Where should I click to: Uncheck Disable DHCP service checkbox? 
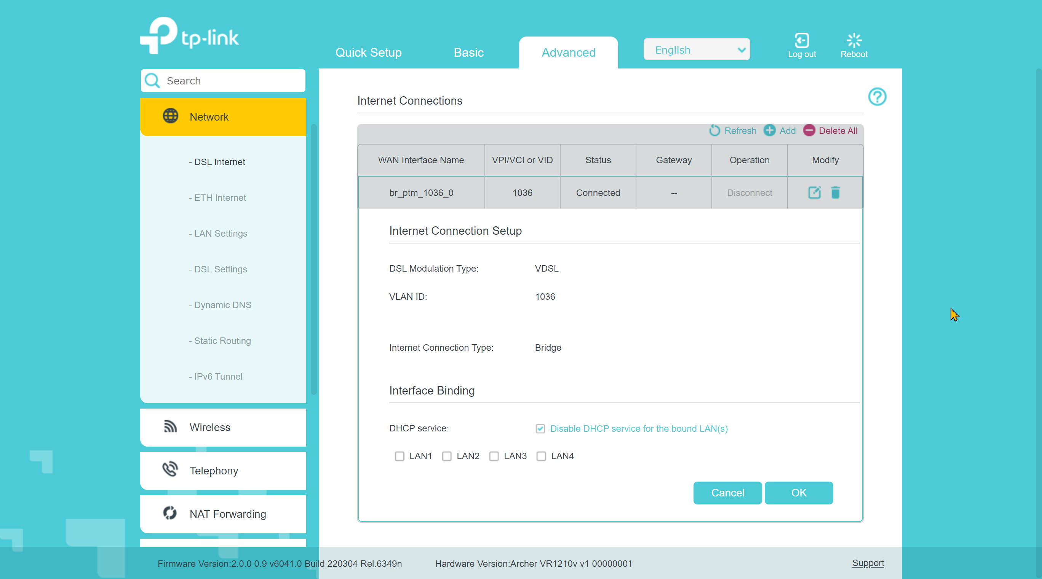click(x=540, y=429)
